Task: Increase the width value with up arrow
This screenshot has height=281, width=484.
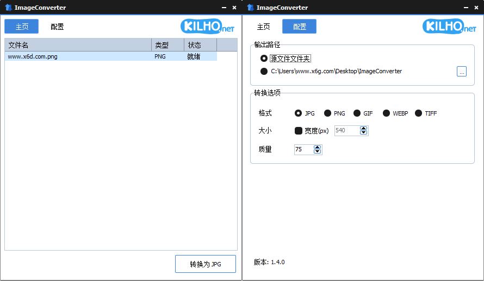Action: tap(364, 128)
